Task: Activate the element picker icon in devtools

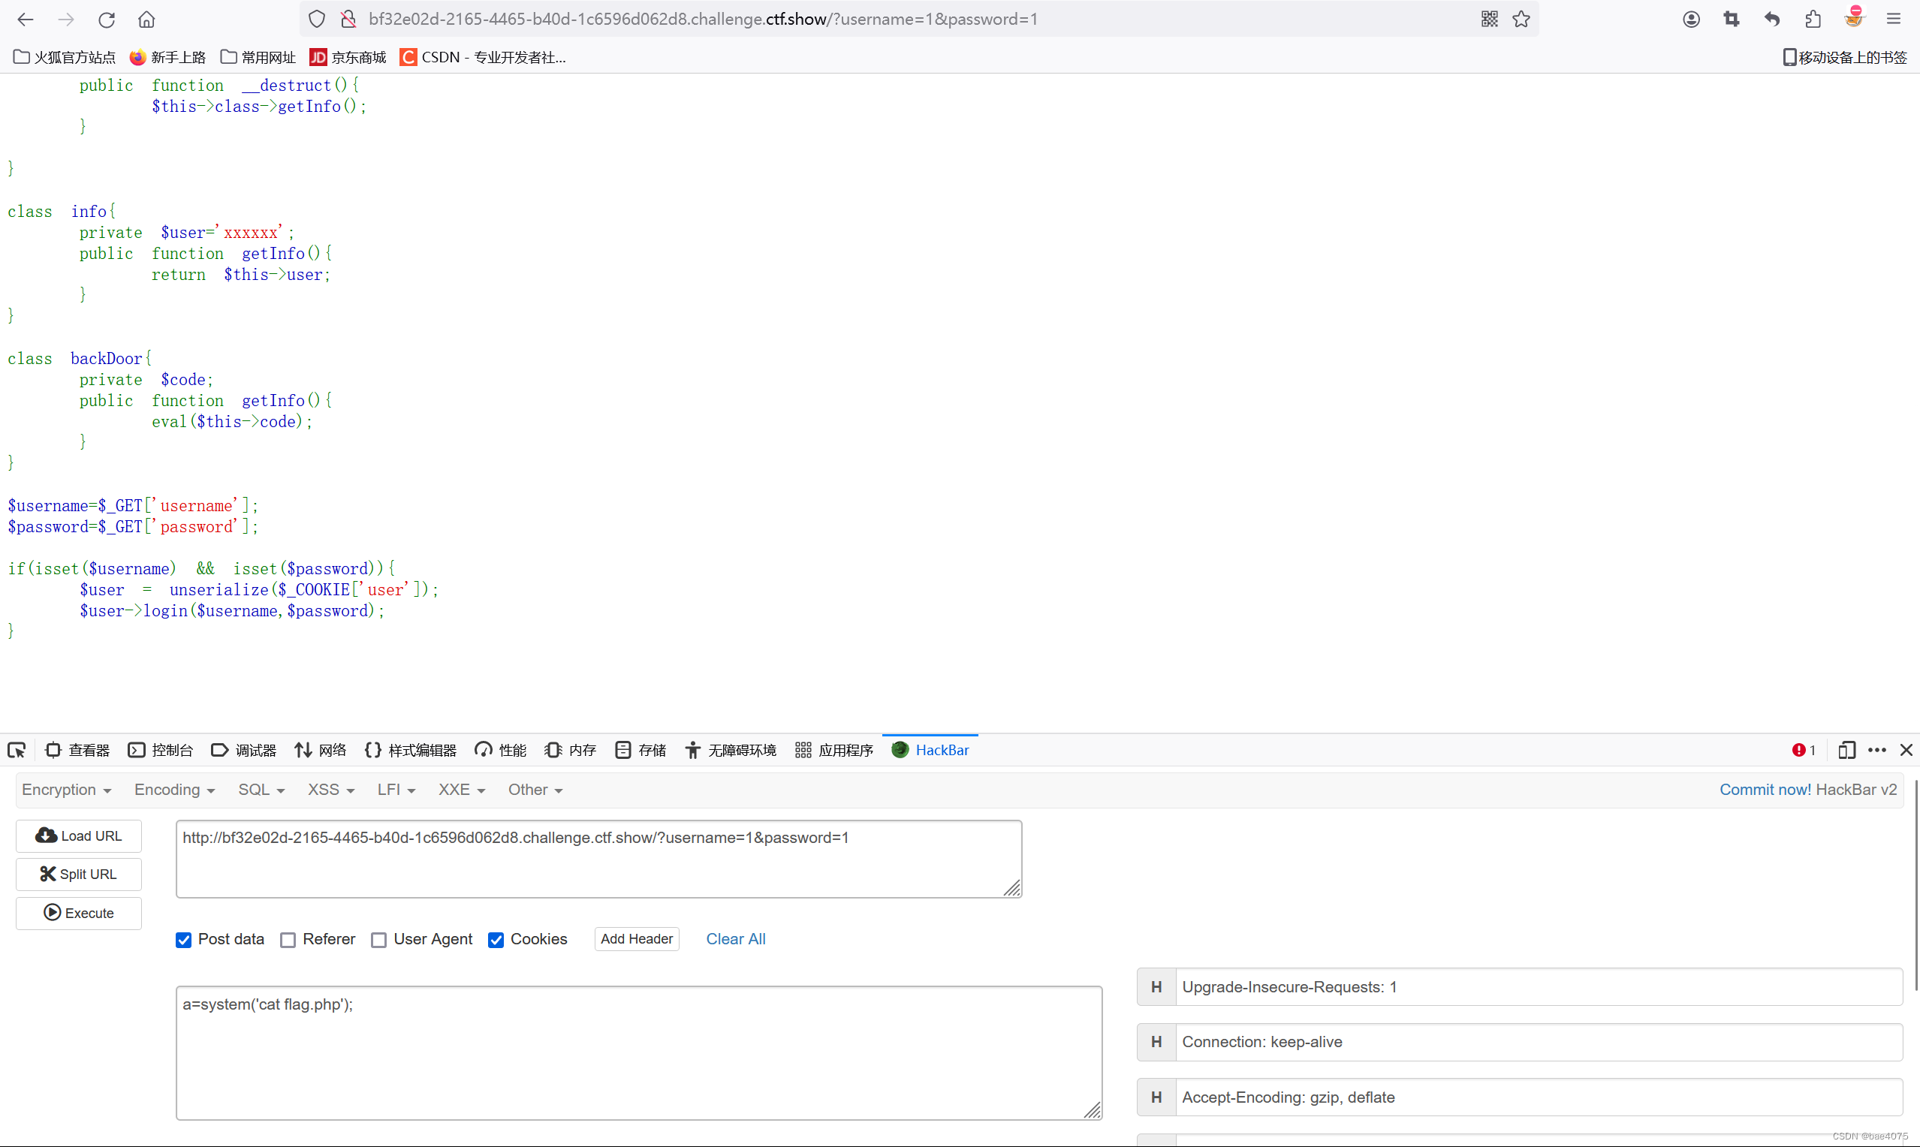Action: point(17,750)
